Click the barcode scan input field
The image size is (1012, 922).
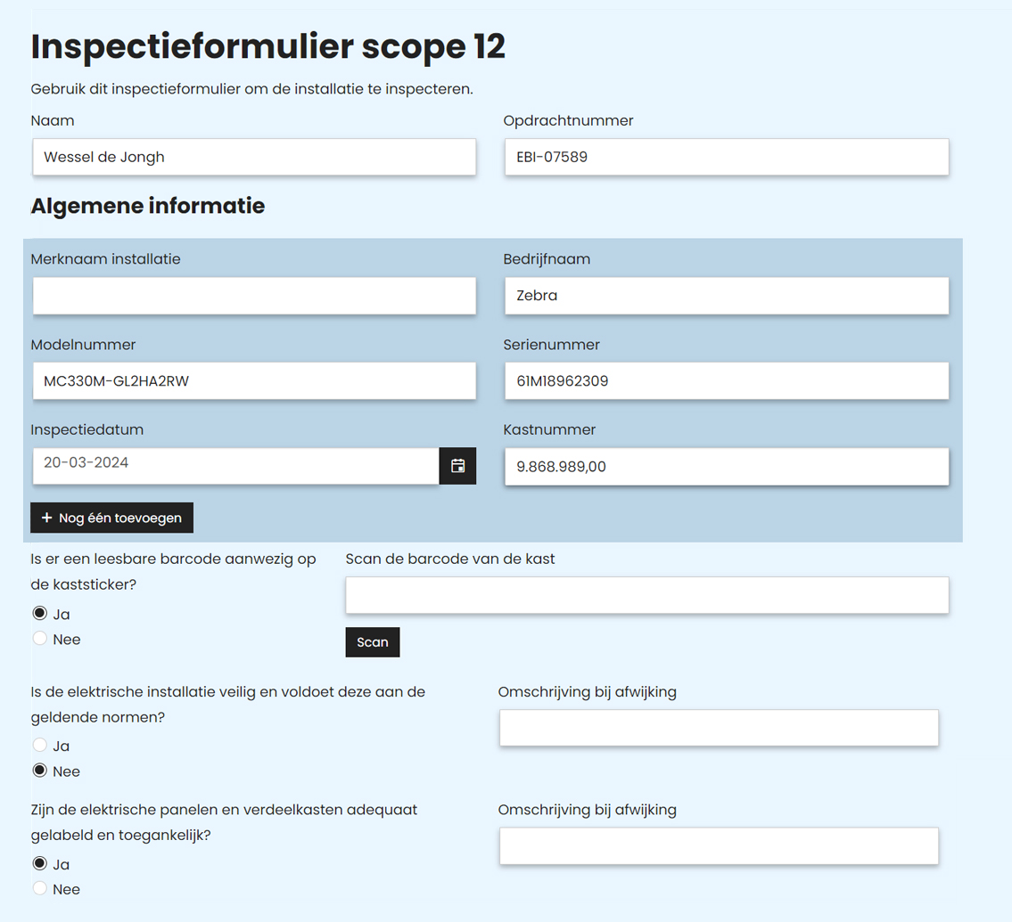[x=646, y=594]
